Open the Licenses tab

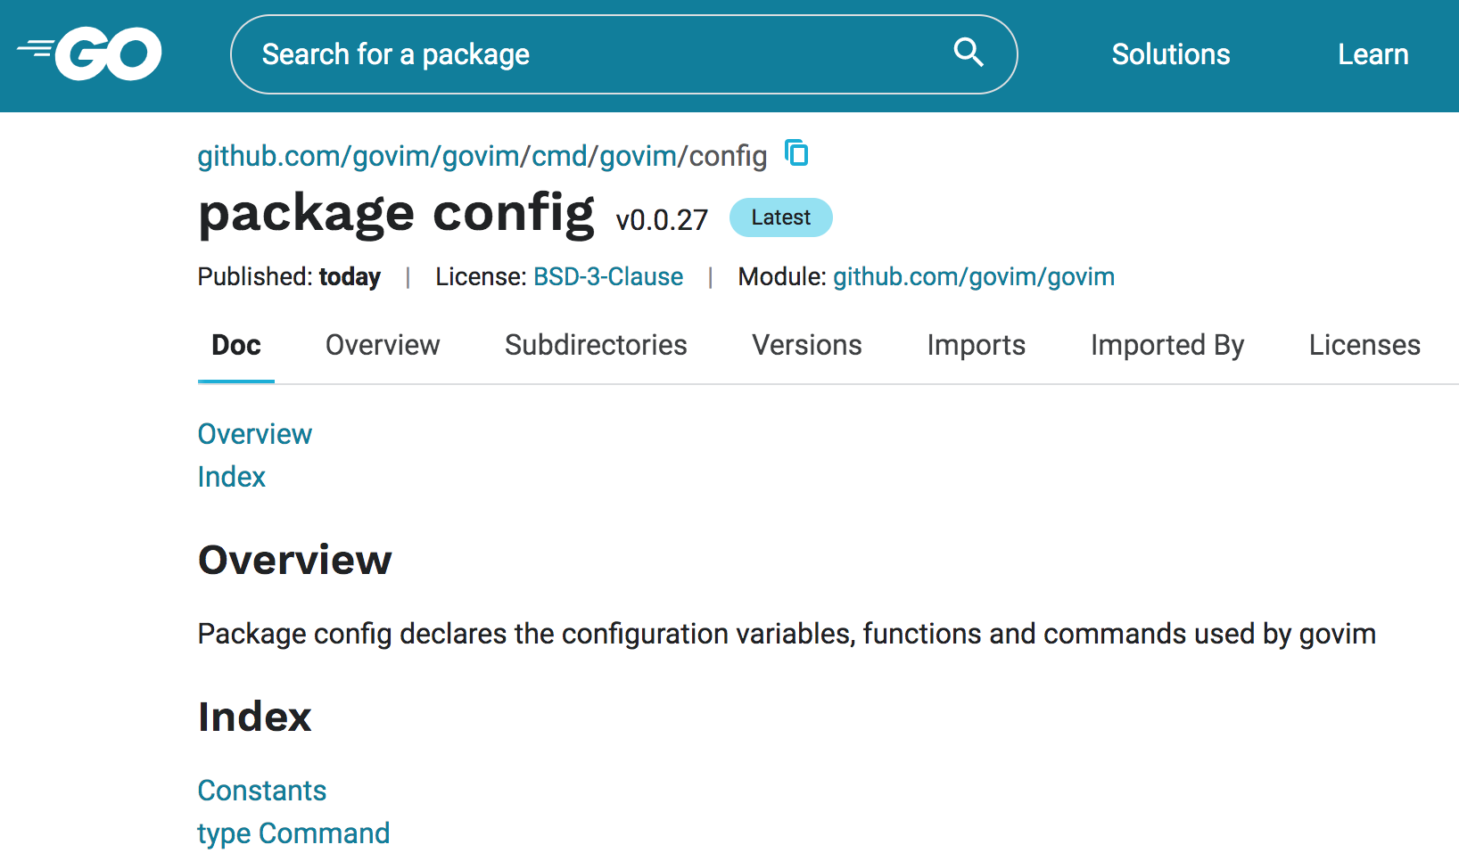point(1364,345)
